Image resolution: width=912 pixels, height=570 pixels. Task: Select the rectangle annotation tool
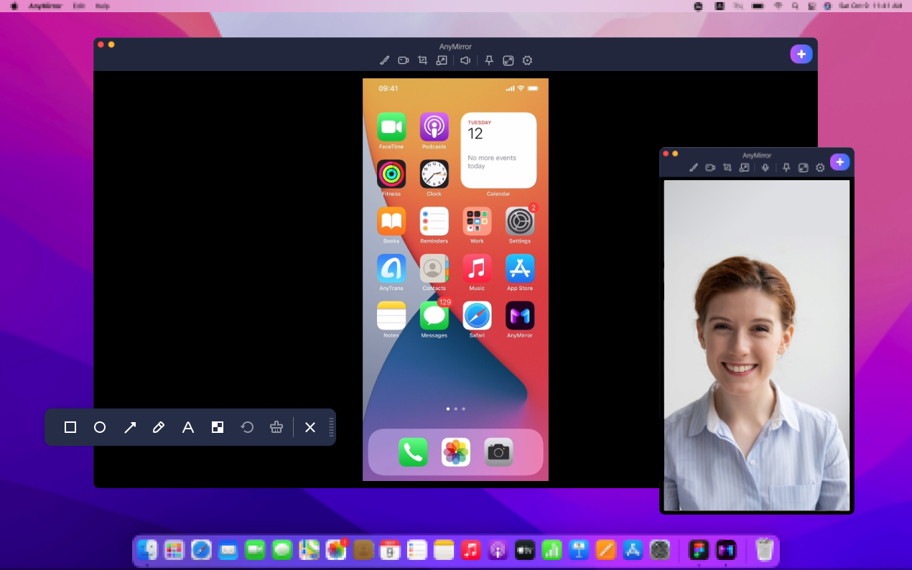(70, 427)
